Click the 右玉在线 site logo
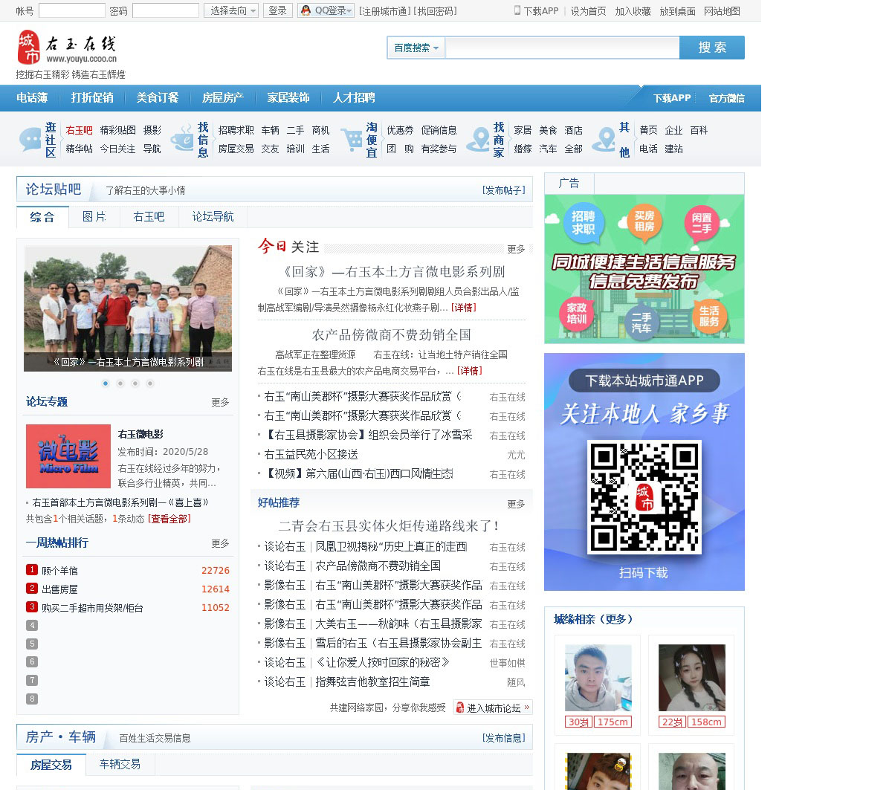The image size is (892, 790). pyautogui.click(x=67, y=48)
